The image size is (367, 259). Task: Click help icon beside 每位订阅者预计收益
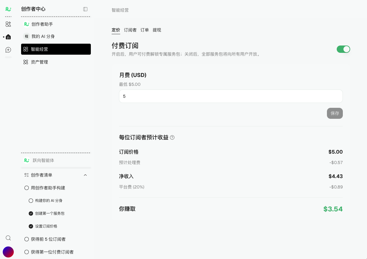coord(172,137)
